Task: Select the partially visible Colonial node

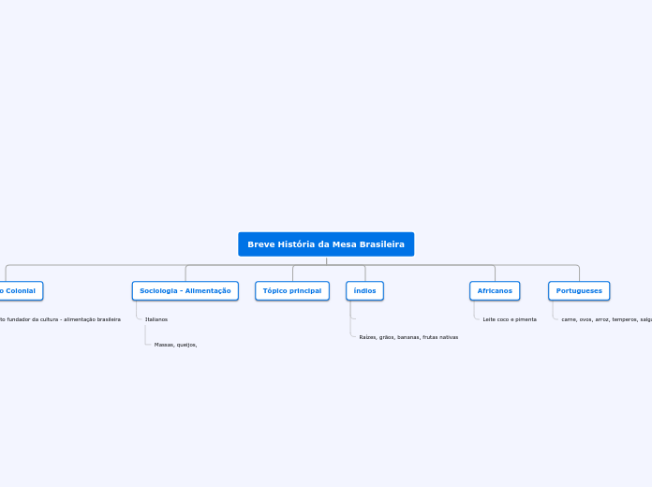Action: coord(21,290)
